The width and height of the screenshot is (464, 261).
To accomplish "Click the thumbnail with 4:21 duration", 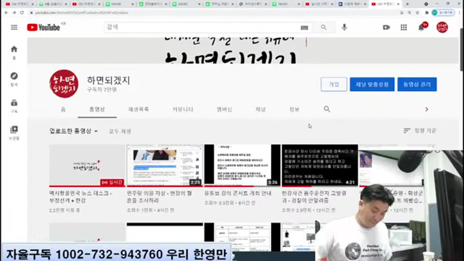I will [320, 166].
